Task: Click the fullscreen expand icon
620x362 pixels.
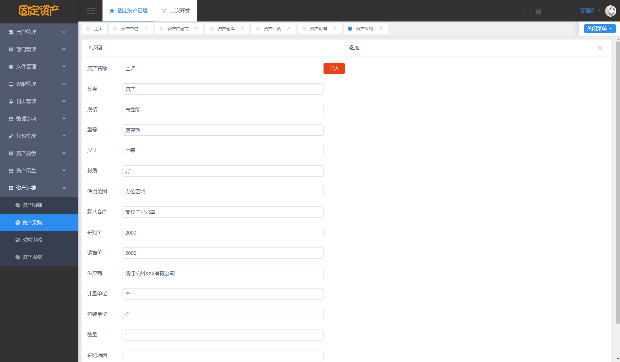Action: tap(527, 11)
